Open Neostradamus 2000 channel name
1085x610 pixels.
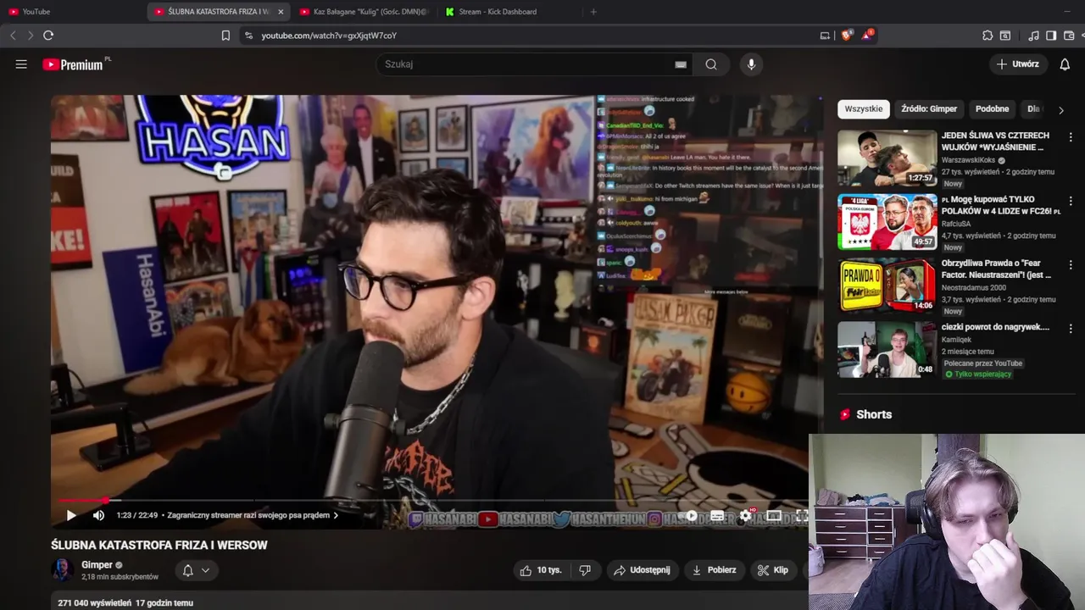974,287
